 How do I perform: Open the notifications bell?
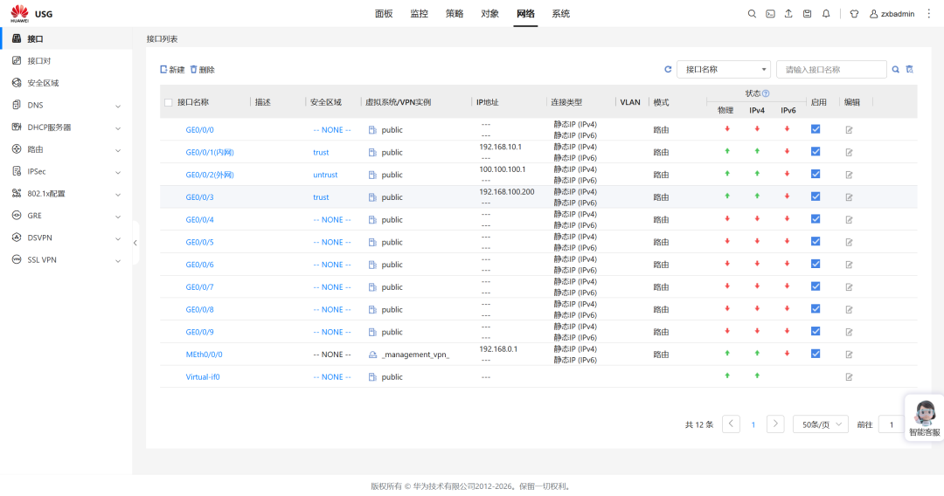826,14
